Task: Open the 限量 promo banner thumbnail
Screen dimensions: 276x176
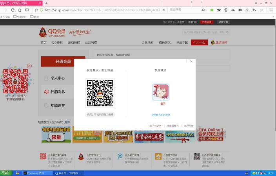Action: [x=56, y=135]
